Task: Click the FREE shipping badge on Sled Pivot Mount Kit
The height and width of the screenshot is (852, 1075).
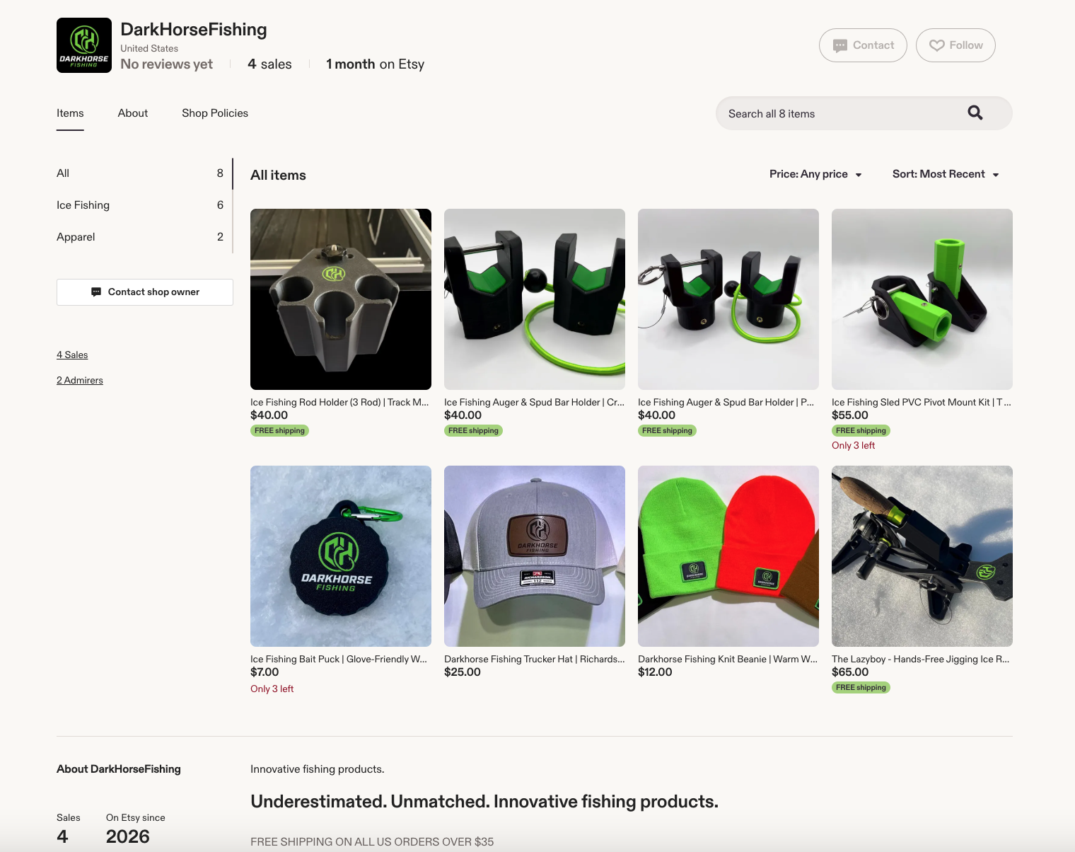Action: (860, 430)
